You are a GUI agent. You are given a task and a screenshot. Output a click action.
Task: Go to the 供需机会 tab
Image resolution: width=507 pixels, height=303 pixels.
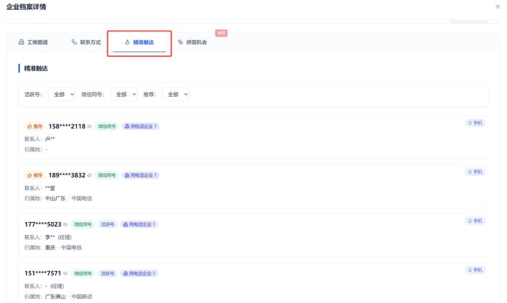(x=192, y=42)
